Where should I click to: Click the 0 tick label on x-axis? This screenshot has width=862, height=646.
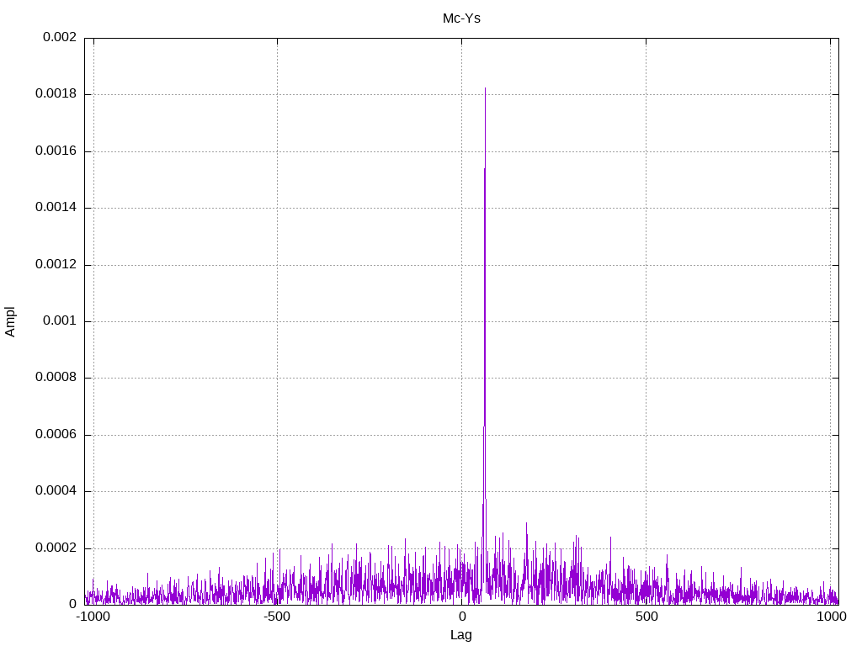tap(461, 617)
